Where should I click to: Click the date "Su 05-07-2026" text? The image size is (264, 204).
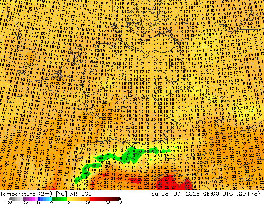175,194
